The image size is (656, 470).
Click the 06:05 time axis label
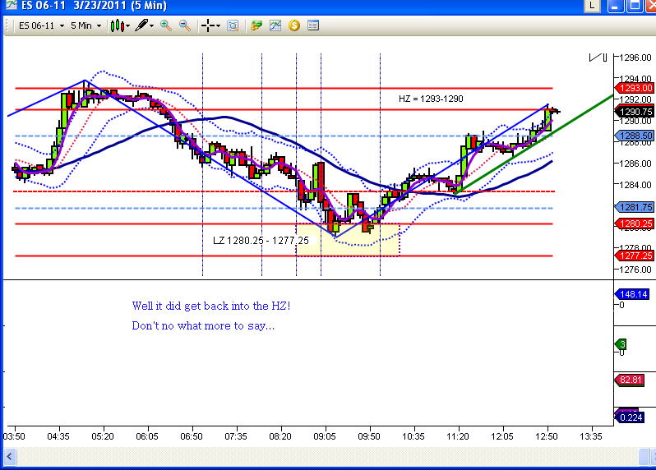(147, 436)
